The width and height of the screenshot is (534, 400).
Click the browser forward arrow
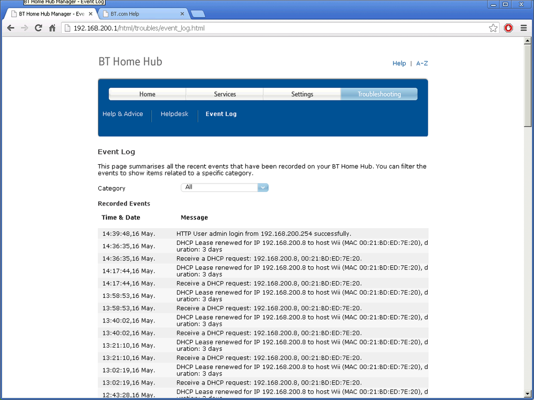tap(25, 28)
